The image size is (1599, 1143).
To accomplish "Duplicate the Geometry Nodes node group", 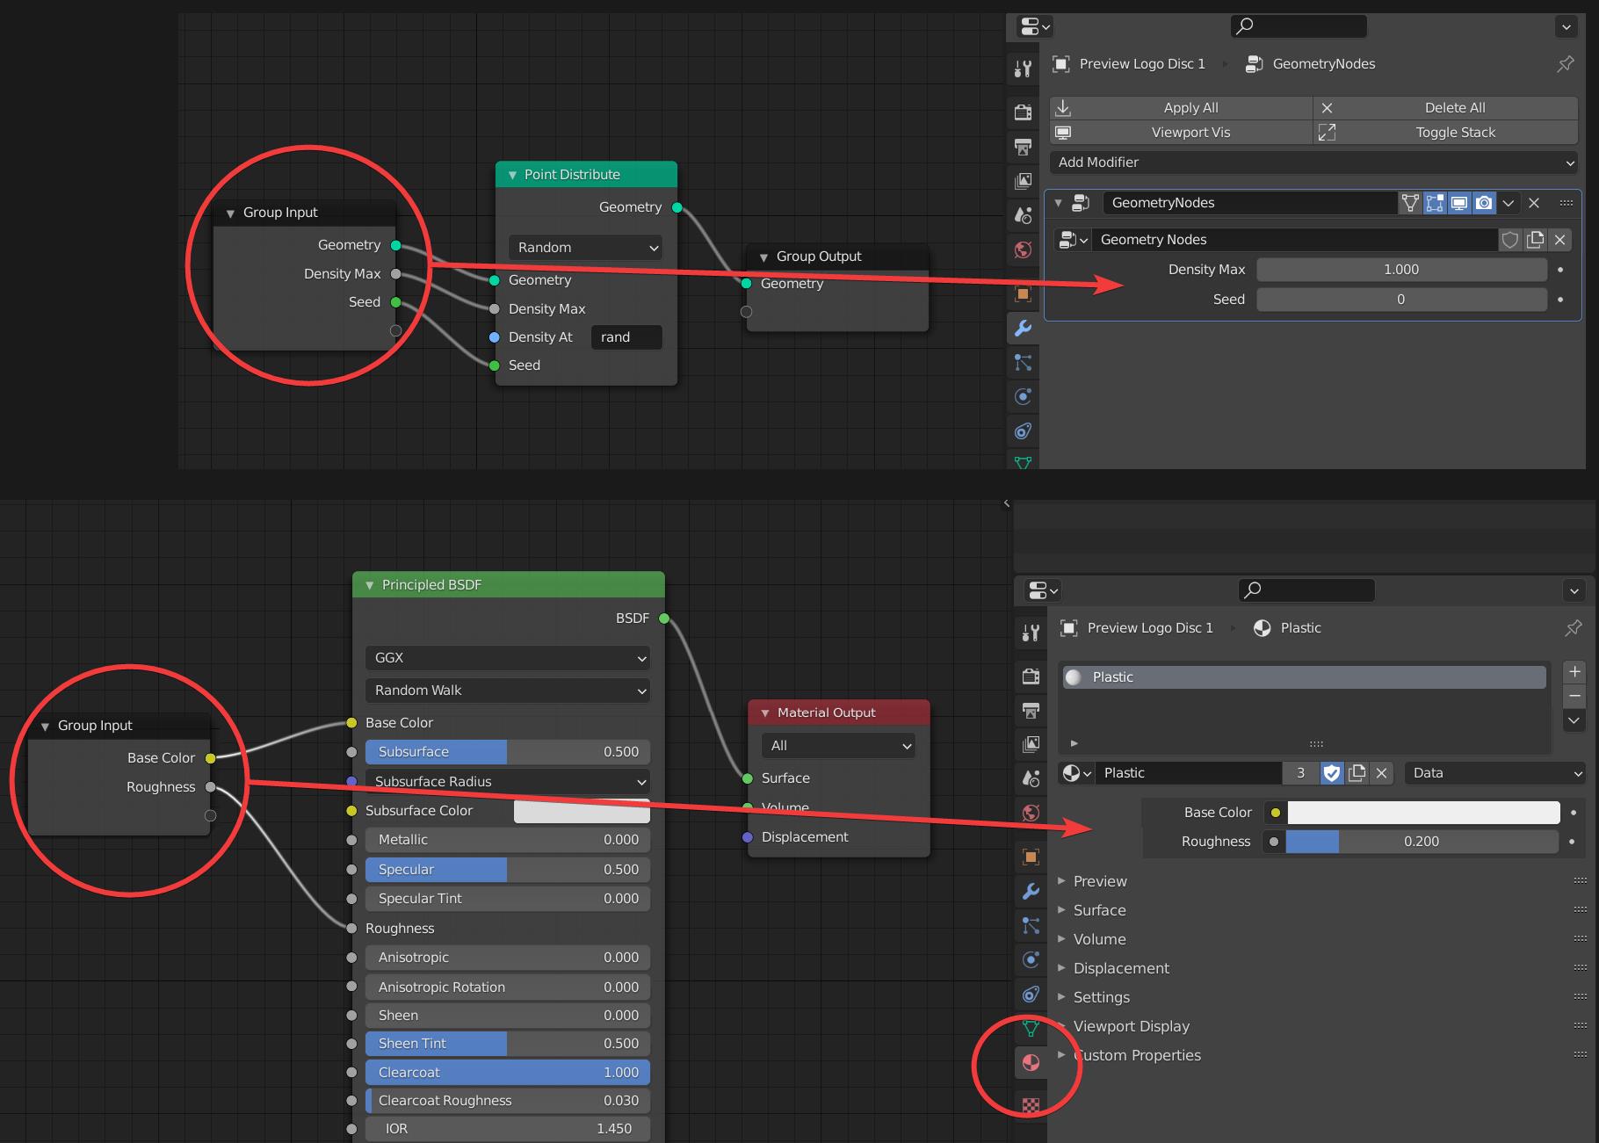I will click(1535, 240).
